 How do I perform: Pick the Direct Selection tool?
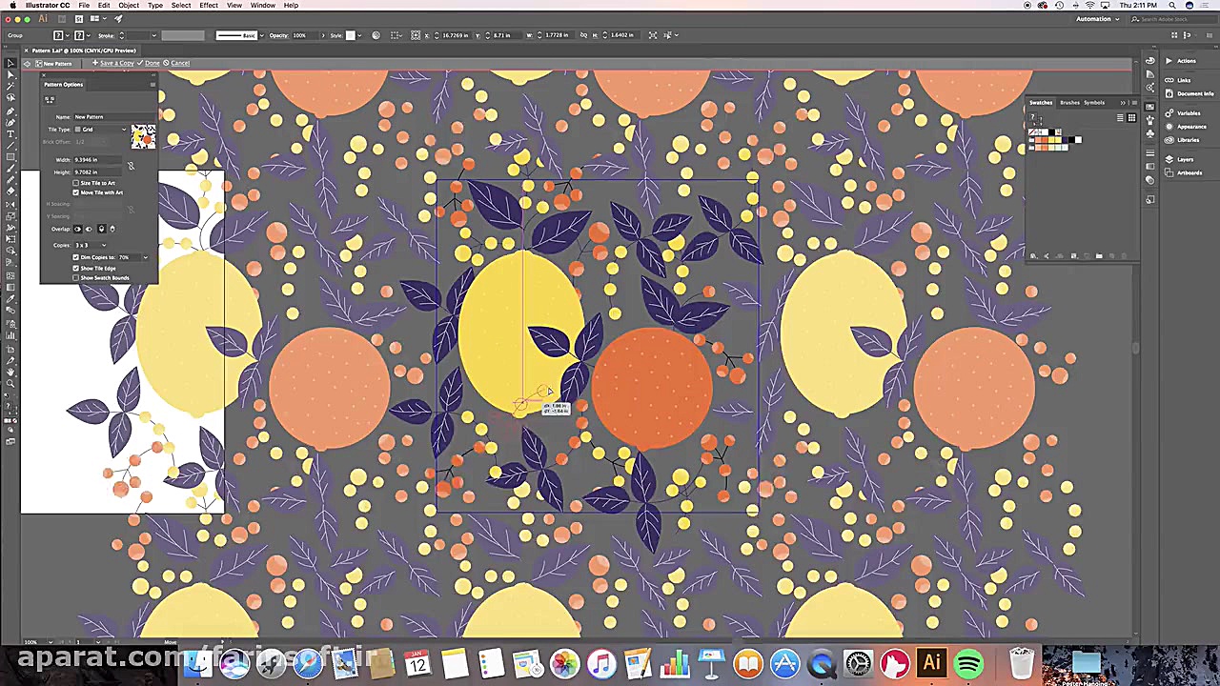coord(10,74)
